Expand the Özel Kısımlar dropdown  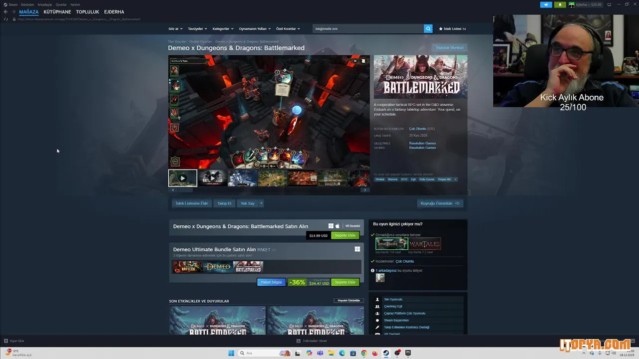click(x=288, y=29)
